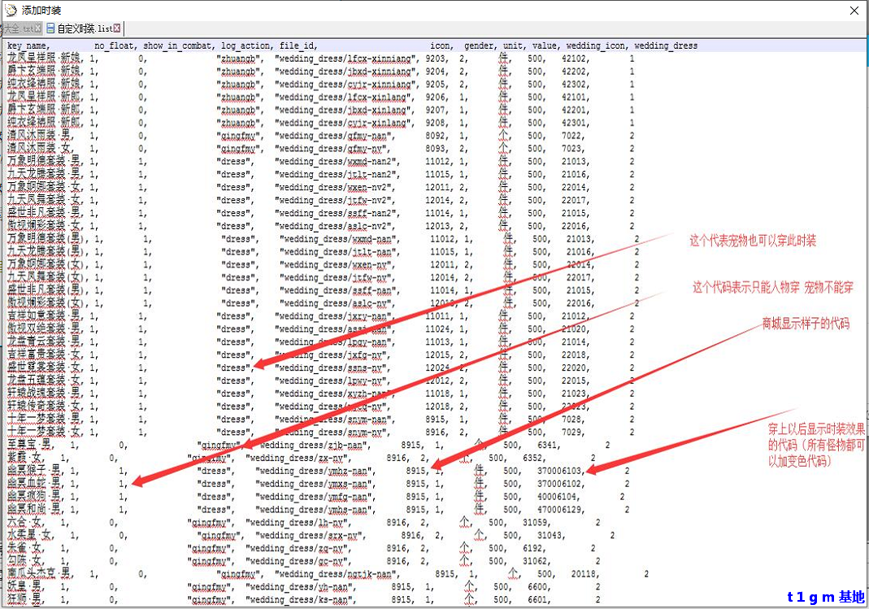Click the key_name column header text
Image resolution: width=869 pixels, height=609 pixels.
click(28, 46)
